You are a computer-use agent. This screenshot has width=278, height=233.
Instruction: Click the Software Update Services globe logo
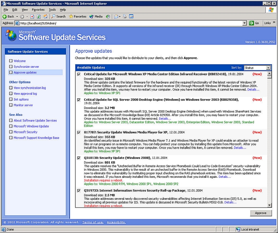[x=11, y=35]
